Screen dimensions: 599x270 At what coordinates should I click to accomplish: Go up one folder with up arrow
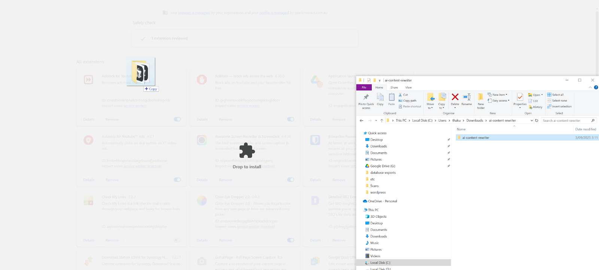381,121
